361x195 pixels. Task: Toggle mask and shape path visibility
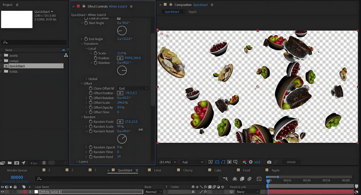tap(223, 162)
